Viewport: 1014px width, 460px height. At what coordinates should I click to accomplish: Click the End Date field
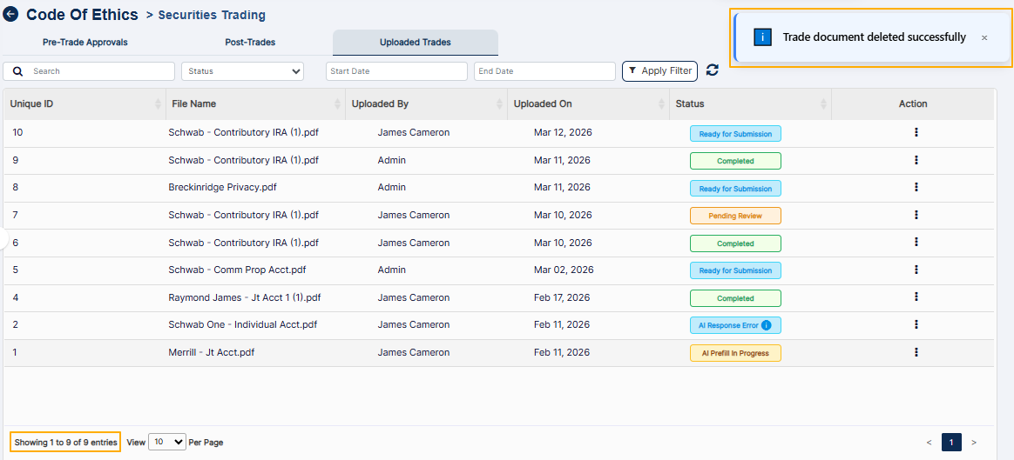pyautogui.click(x=544, y=71)
